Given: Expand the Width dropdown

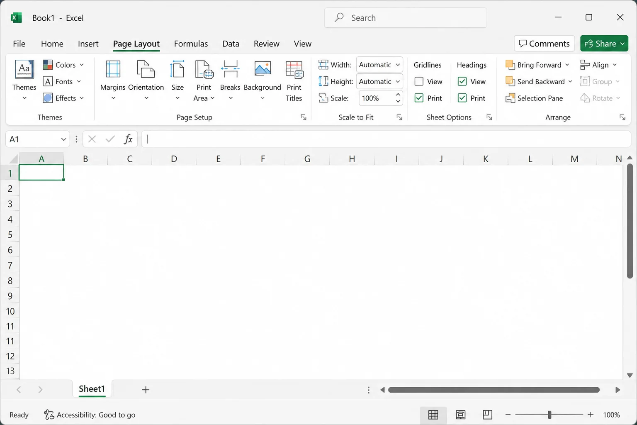Looking at the screenshot, I should pos(398,65).
